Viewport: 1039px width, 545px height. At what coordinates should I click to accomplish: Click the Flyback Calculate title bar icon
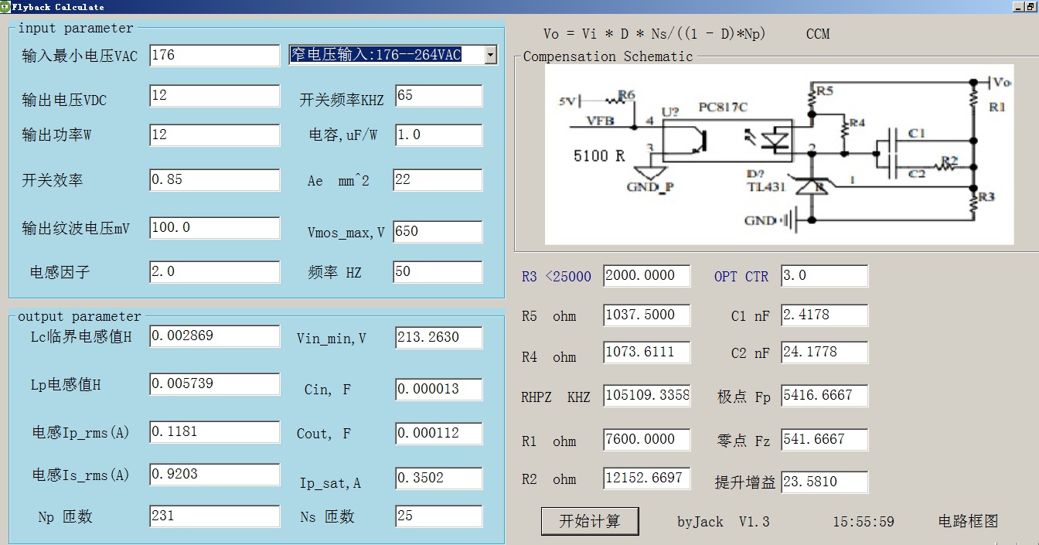click(x=5, y=6)
